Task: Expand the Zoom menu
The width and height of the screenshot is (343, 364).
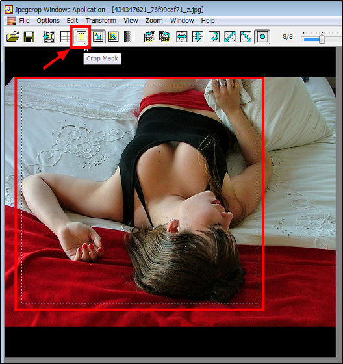Action: point(154,21)
